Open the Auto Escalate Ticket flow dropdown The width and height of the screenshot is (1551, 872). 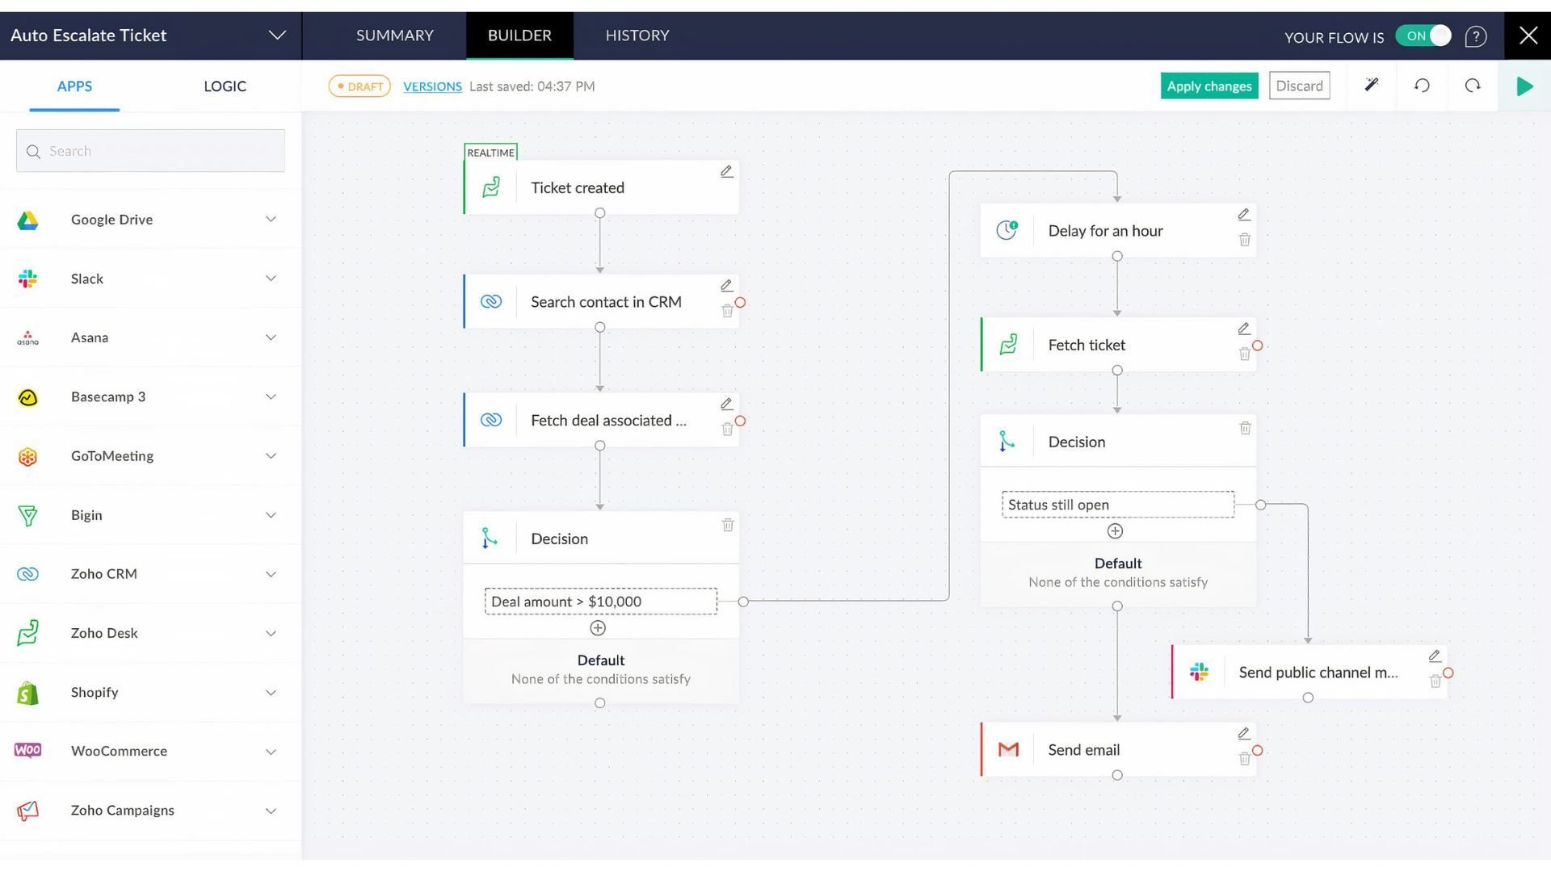[277, 36]
